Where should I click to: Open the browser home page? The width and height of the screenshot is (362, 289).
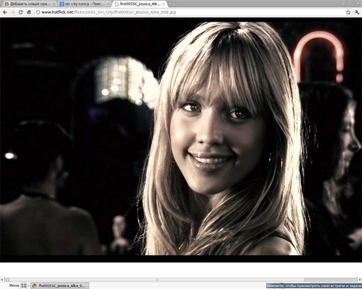coord(29,12)
